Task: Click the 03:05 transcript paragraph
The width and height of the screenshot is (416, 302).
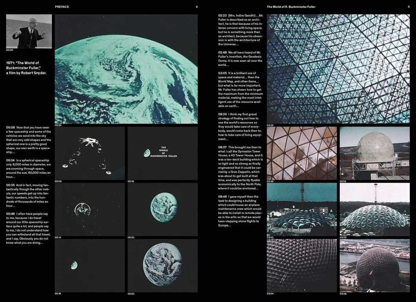Action: point(241,89)
